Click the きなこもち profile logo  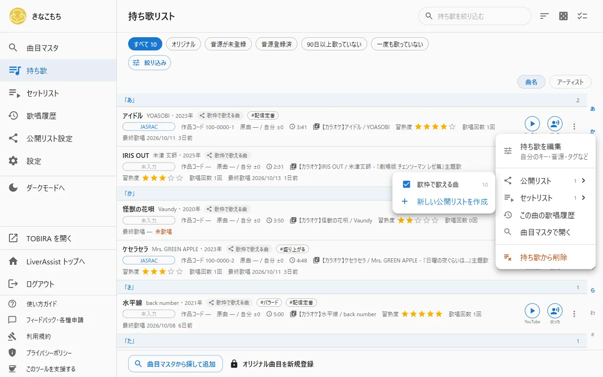(18, 16)
